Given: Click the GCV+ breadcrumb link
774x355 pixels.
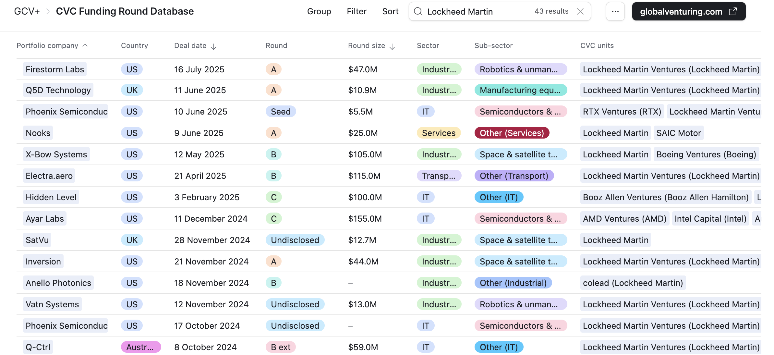Looking at the screenshot, I should pos(27,11).
